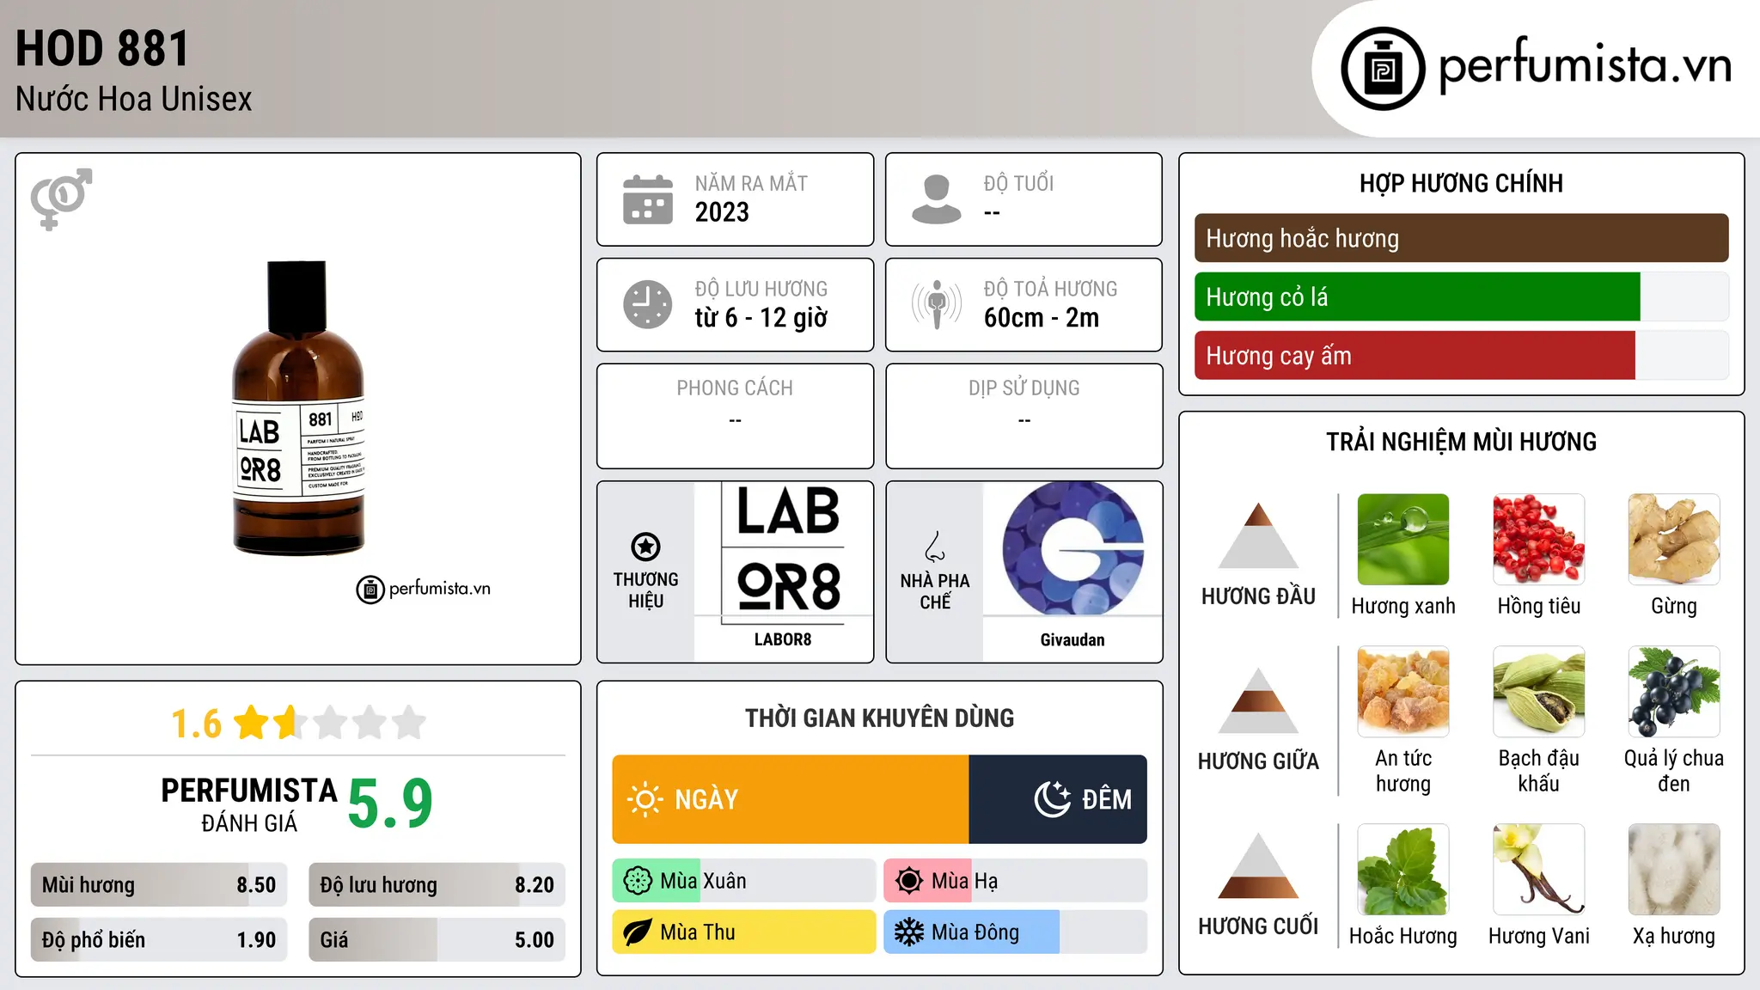Click the HƯƠNG ĐẦU pyramid icon
The height and width of the screenshot is (990, 1760).
point(1258,535)
